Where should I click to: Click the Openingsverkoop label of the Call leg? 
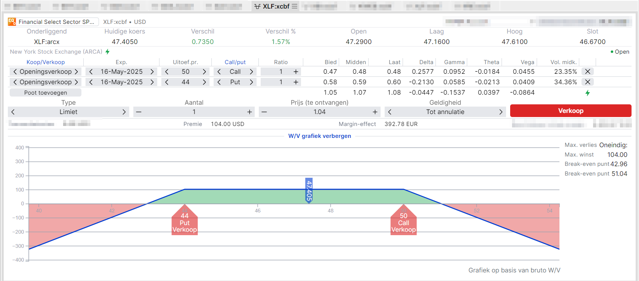(x=46, y=72)
